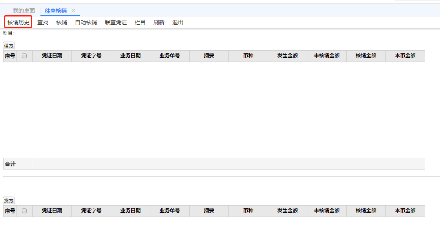Click 发生金额 column header in 借方 table
Viewport: 440px width, 226px height.
[x=287, y=56]
